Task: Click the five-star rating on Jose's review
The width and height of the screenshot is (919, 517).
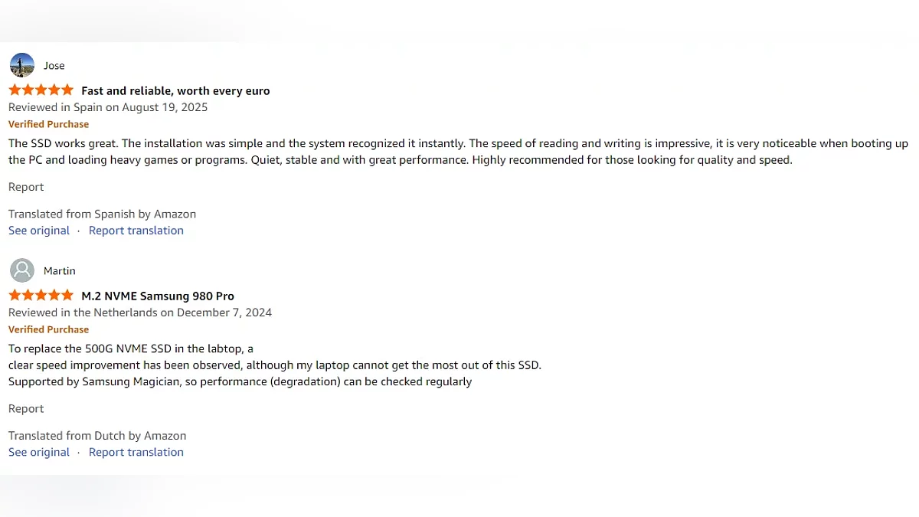Action: click(41, 90)
